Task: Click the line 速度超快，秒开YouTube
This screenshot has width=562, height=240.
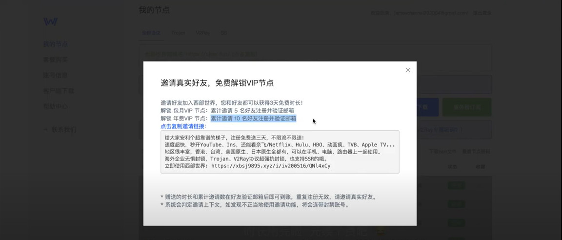Action: [280, 145]
